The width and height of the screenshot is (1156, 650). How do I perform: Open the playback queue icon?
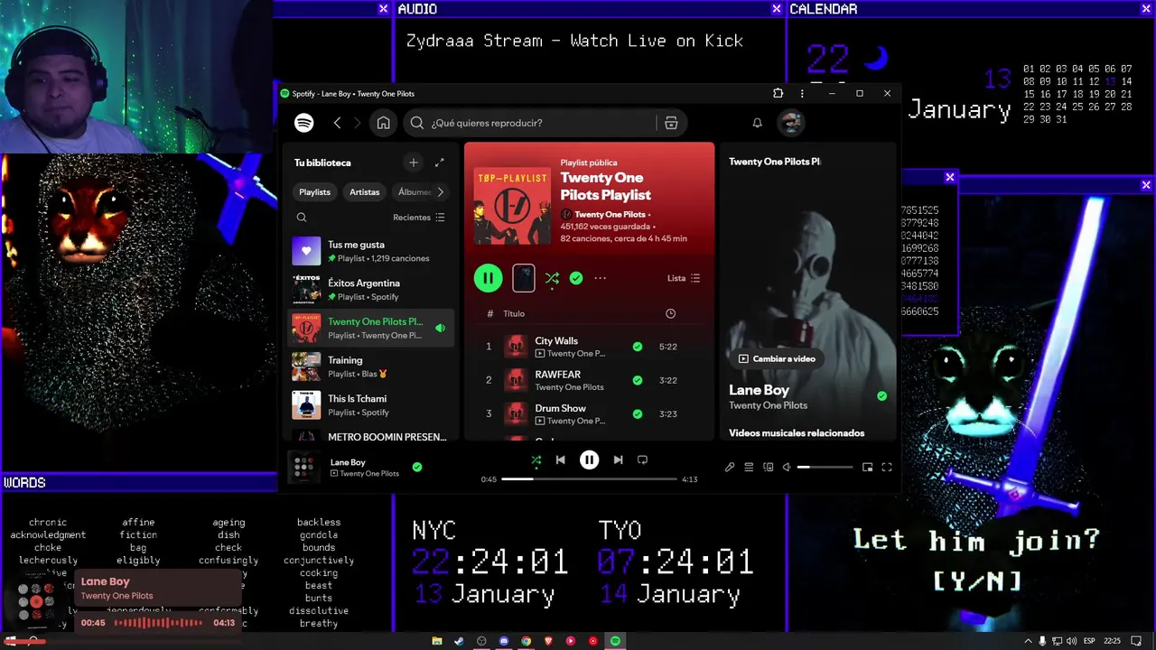749,467
